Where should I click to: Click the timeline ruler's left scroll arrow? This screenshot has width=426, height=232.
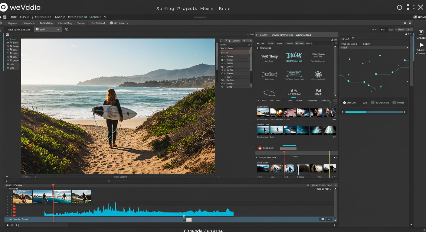[x=6, y=181]
